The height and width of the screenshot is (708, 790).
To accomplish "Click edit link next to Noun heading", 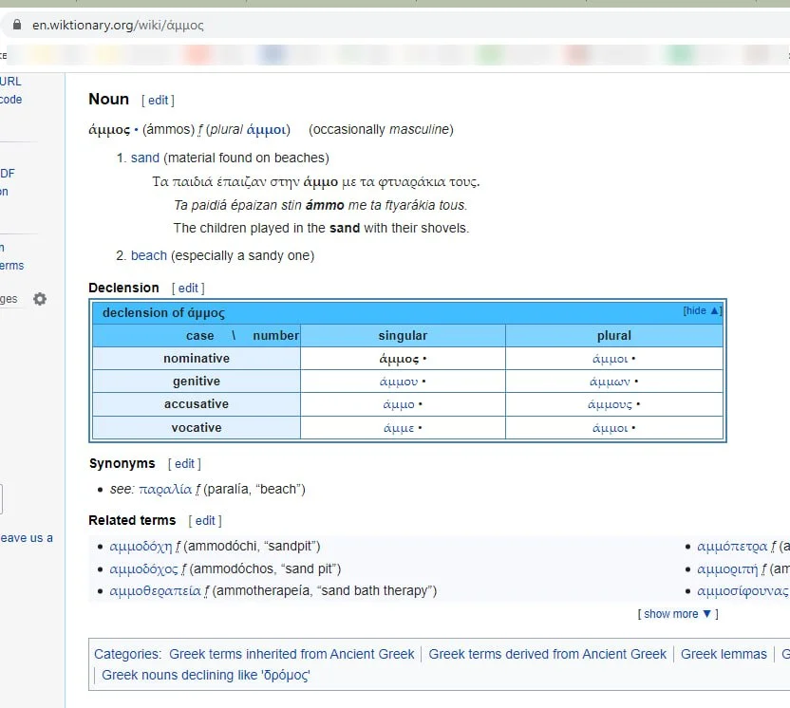I will 158,100.
